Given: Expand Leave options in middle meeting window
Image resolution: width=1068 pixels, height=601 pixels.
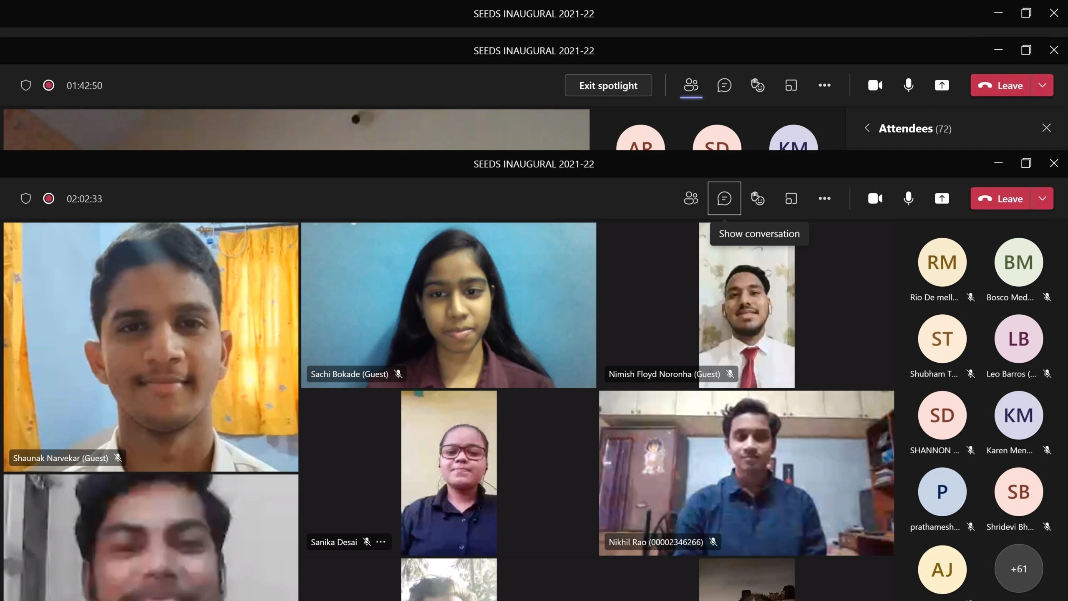Looking at the screenshot, I should [1042, 85].
